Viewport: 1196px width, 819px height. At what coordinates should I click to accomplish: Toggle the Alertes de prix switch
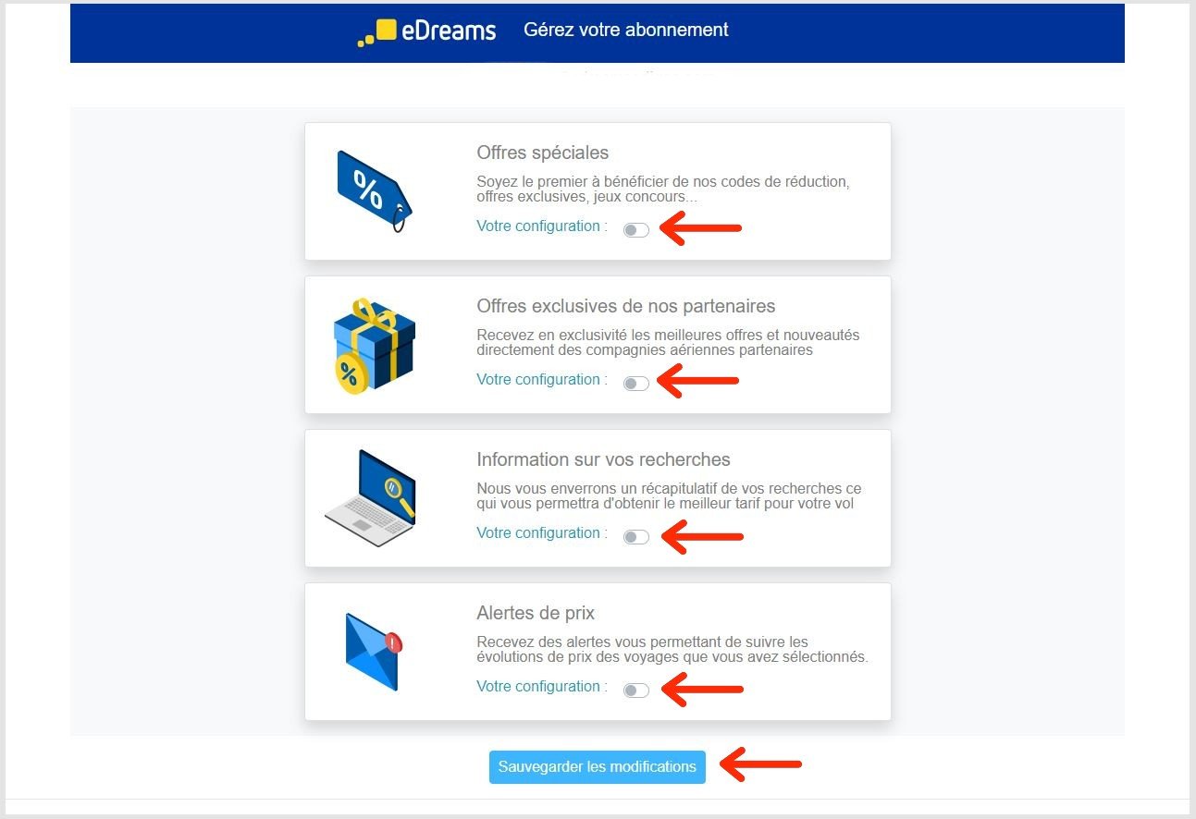636,691
